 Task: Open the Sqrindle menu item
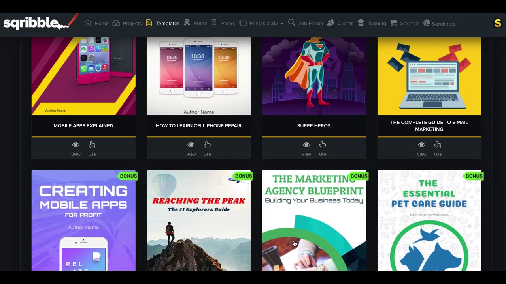pyautogui.click(x=410, y=24)
